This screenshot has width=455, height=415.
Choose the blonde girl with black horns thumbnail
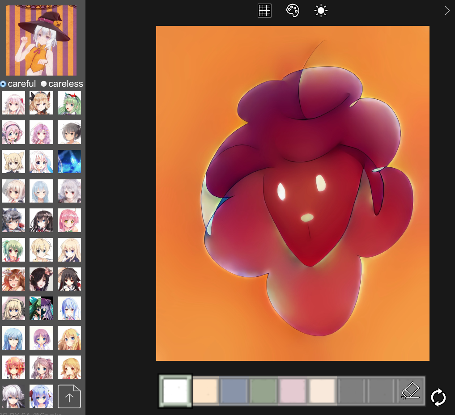[41, 103]
